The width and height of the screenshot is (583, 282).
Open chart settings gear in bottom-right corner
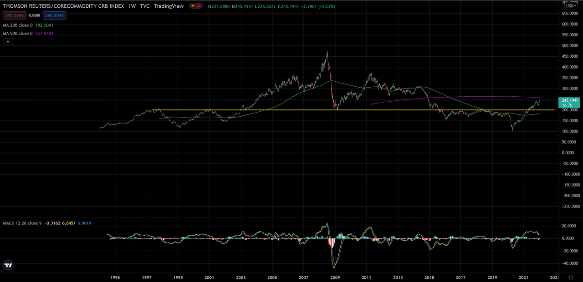[571, 277]
